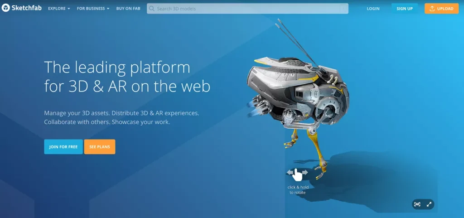The width and height of the screenshot is (464, 218).
Task: Click the 'The leading platform' headline
Action: pos(127,77)
